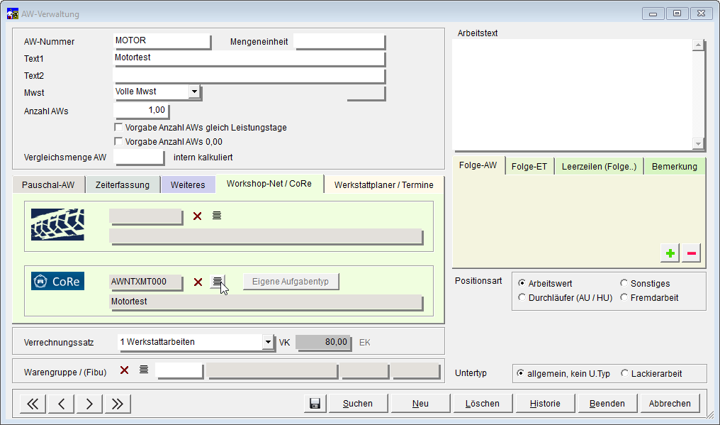Click Abbrechen button

click(x=670, y=404)
